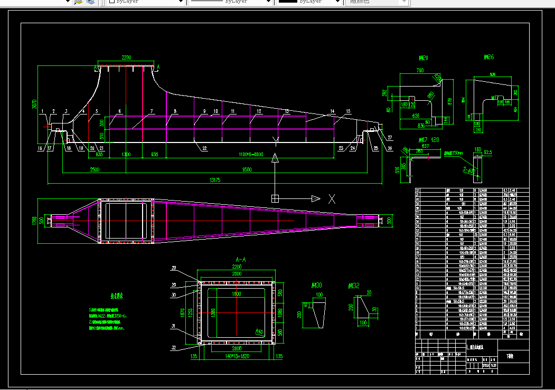
Task: Click leader number 14 on the elevation view
Action: 332,111
